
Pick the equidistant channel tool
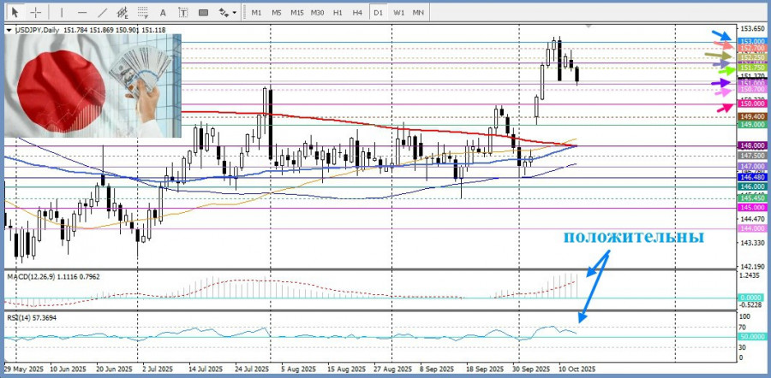point(123,13)
